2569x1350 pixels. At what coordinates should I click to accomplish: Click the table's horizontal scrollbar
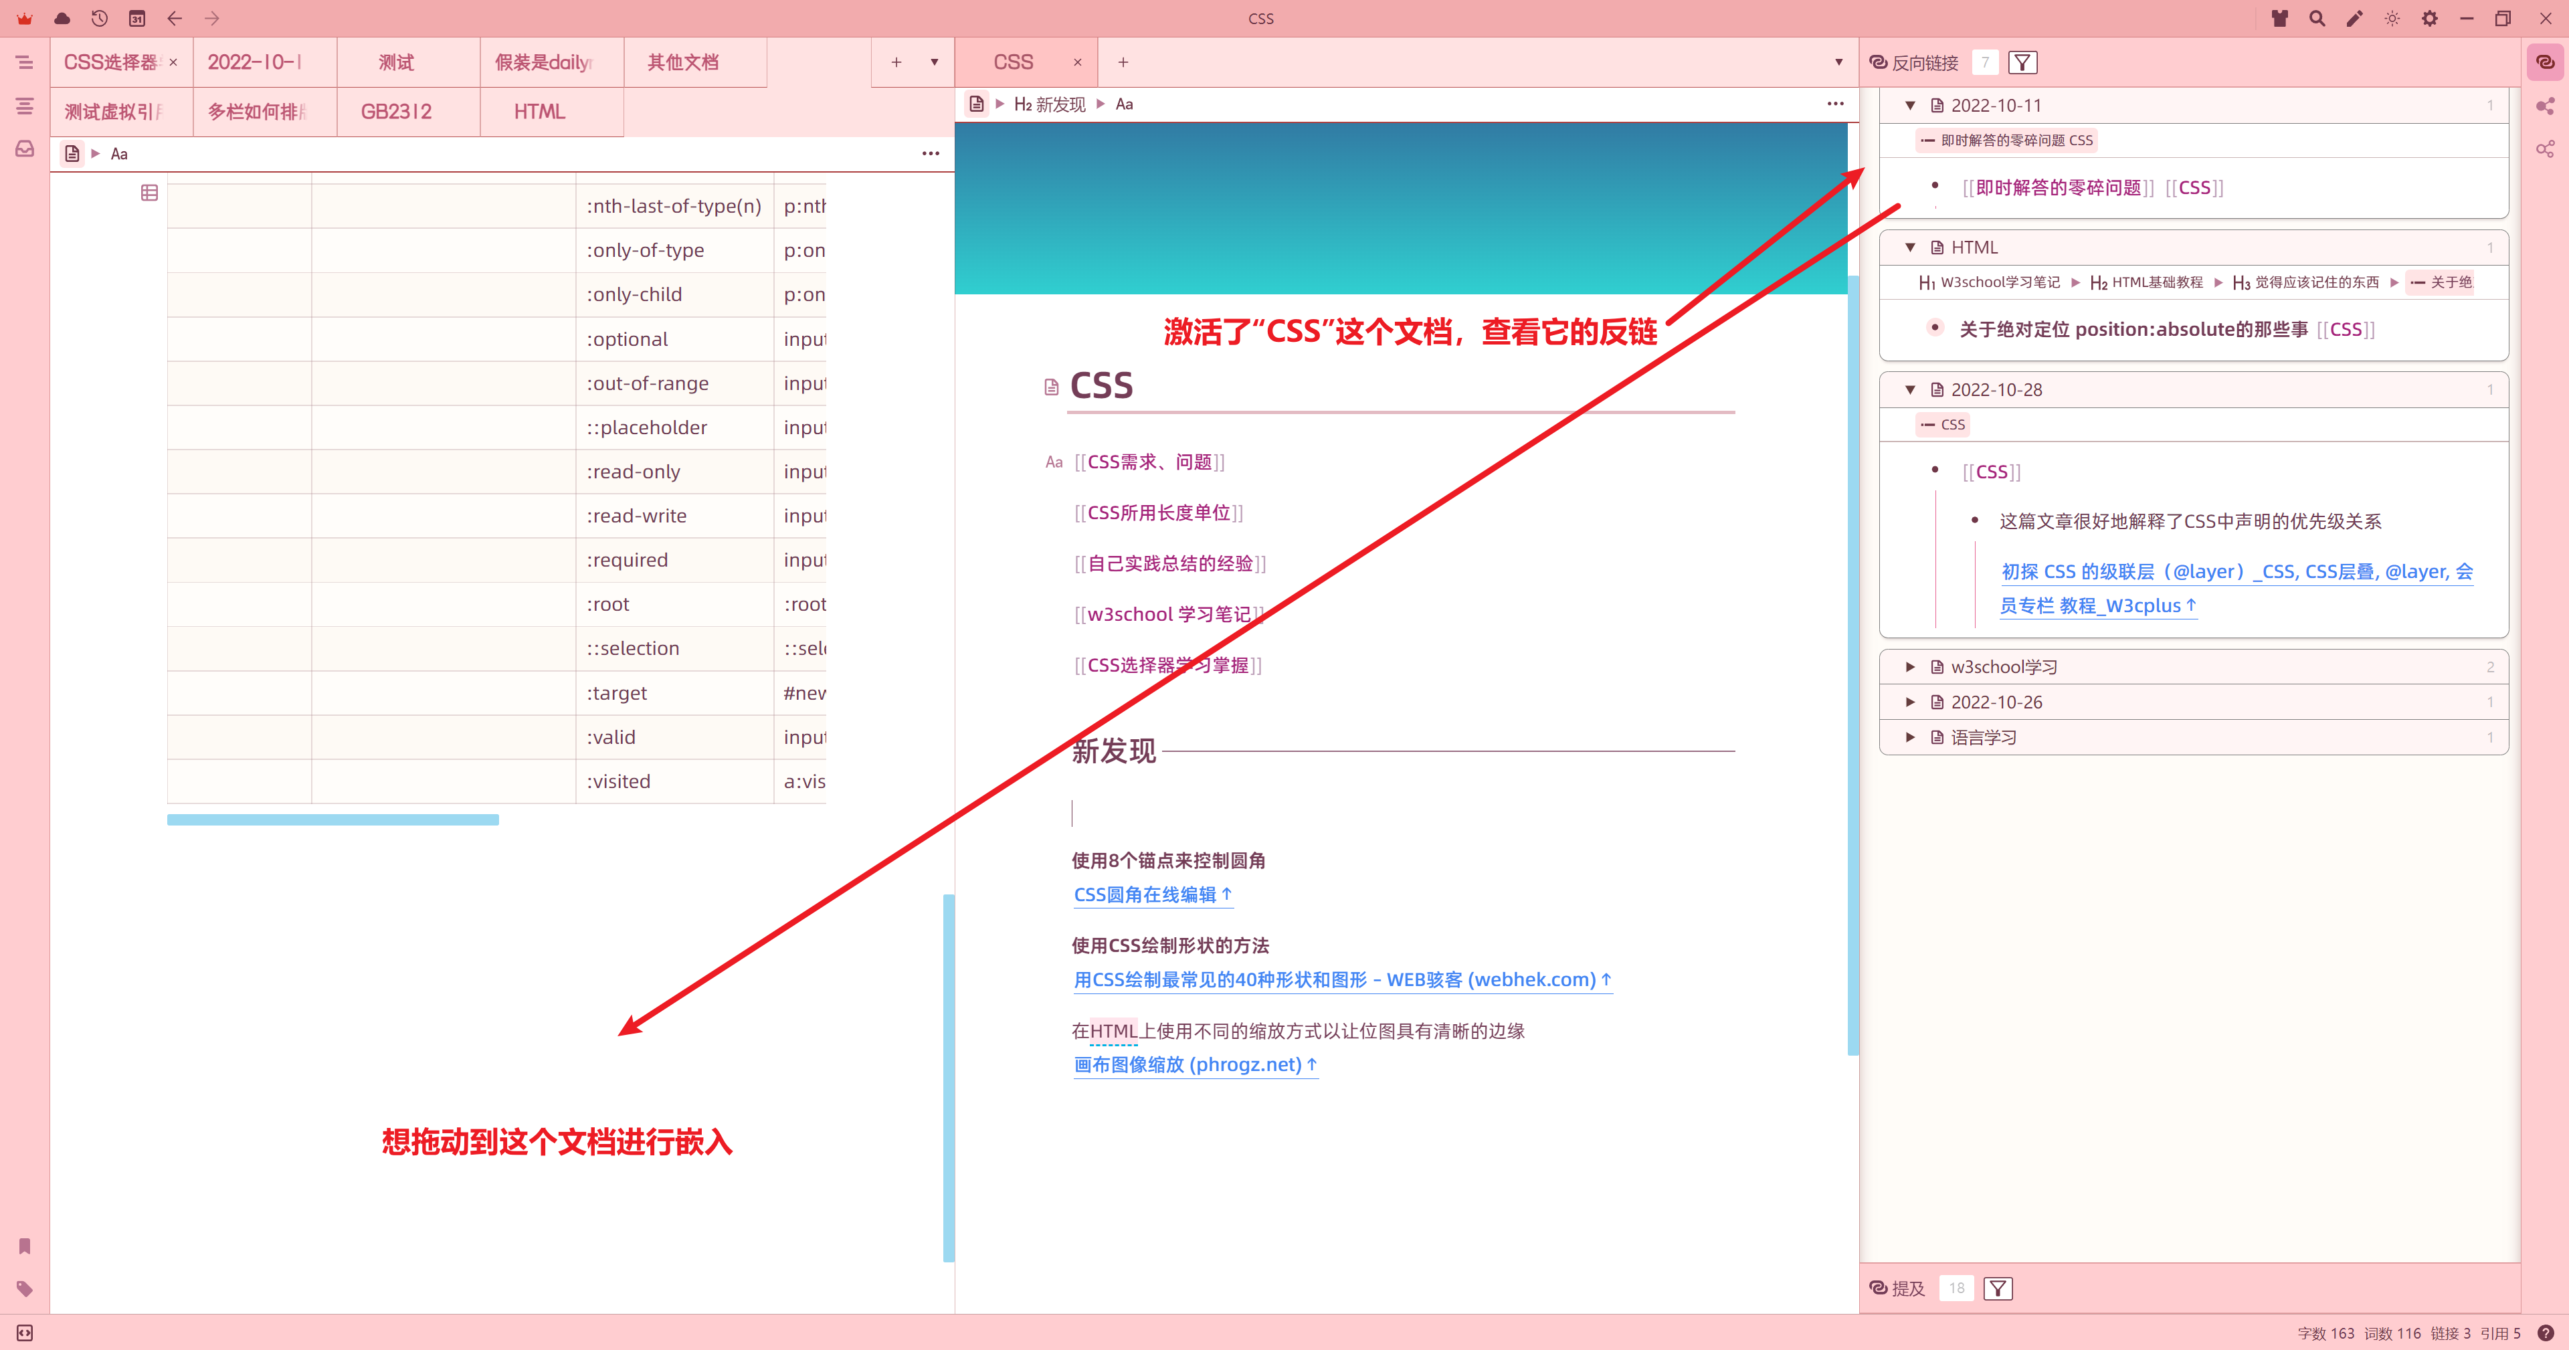click(332, 819)
